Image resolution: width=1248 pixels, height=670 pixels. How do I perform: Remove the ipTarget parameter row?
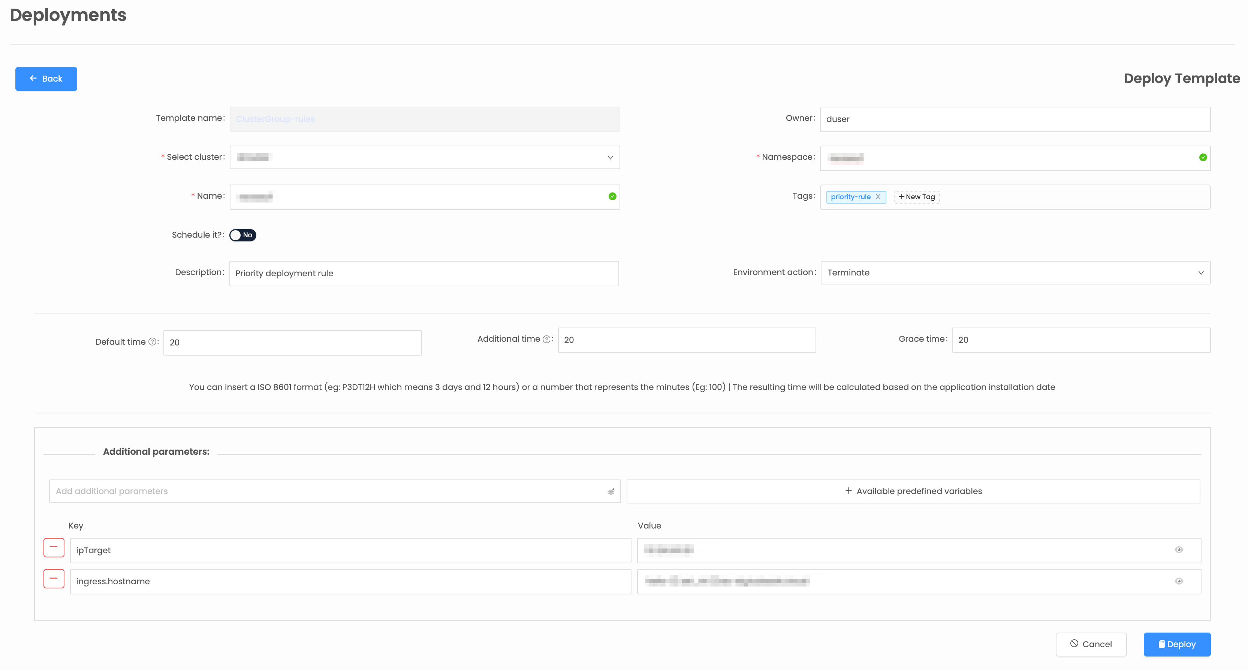pos(54,547)
